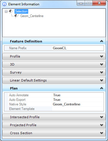The width and height of the screenshot is (108, 141).
Task: Close the Element Information window
Action: (99, 3)
